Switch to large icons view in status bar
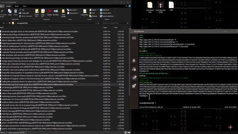238x134 pixels. pos(129,133)
